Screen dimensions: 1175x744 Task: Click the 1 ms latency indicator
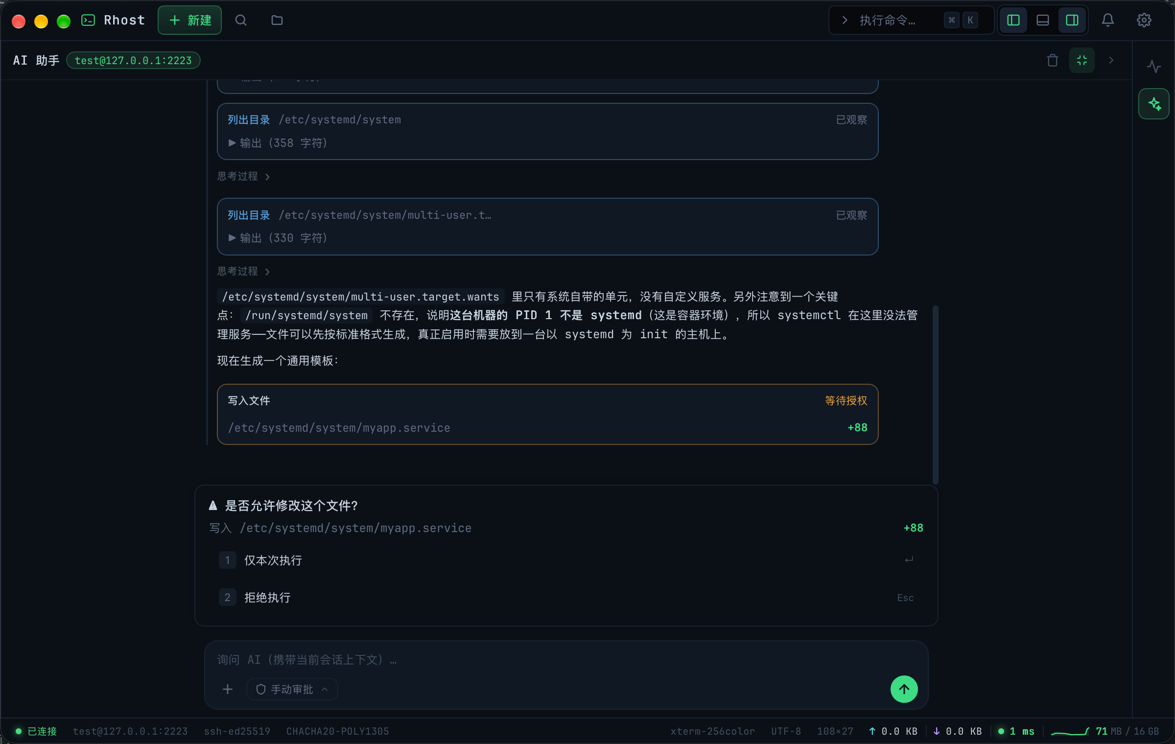click(1016, 731)
